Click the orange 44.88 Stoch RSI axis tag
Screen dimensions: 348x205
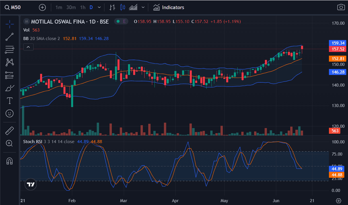pyautogui.click(x=336, y=175)
